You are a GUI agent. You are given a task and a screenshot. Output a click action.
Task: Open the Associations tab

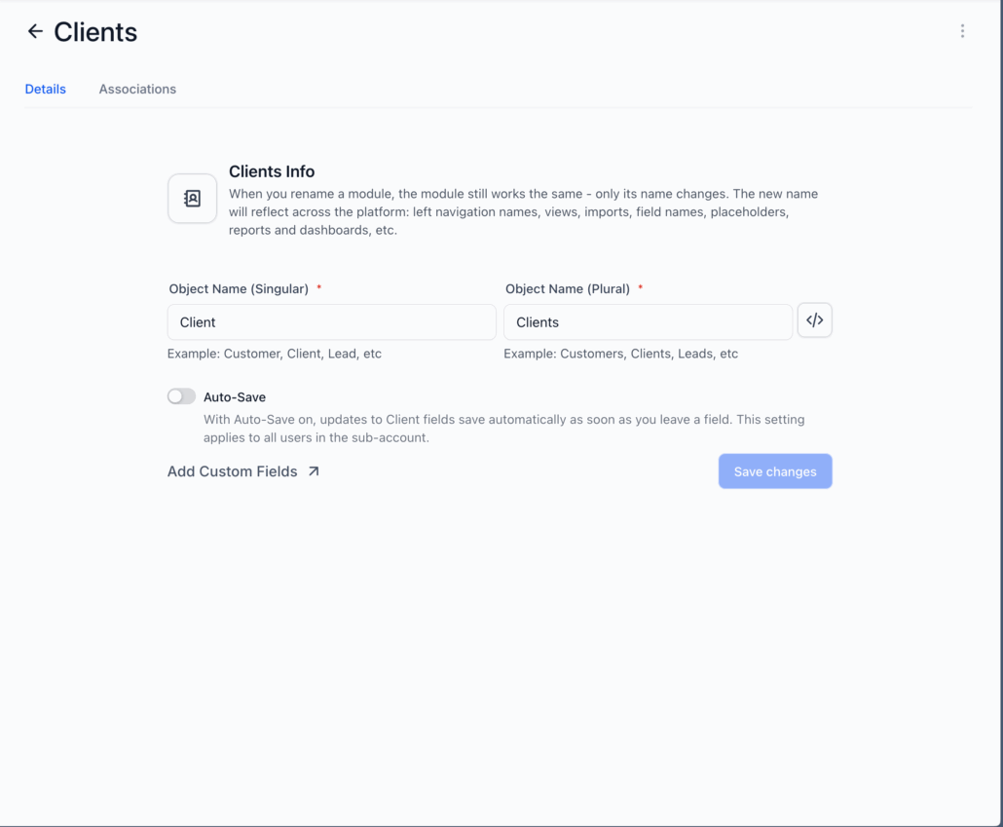point(137,89)
